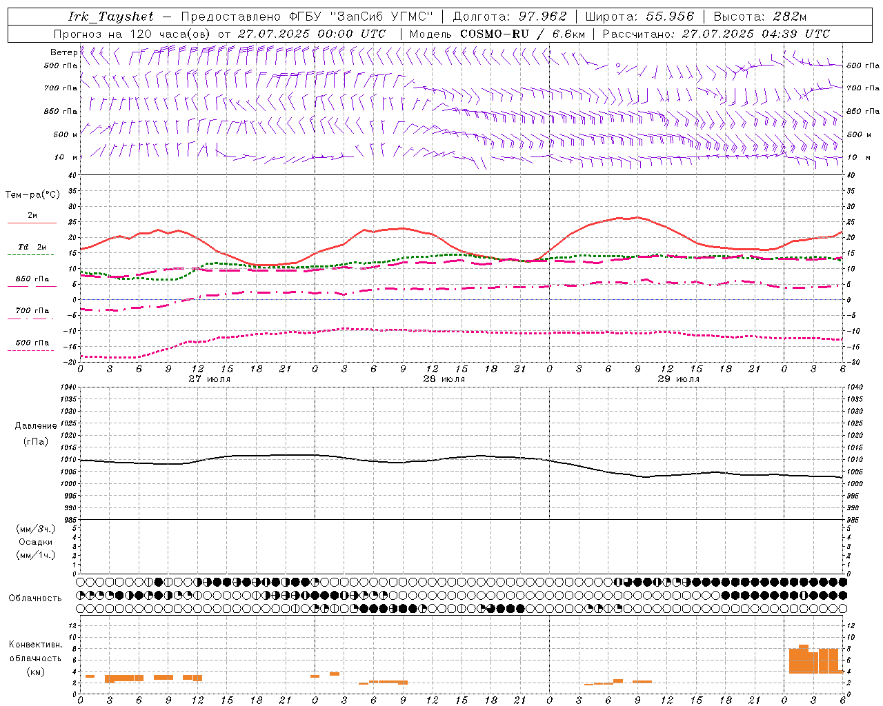Click the 29 июля date label
Screen dimensions: 883x706
[x=679, y=379]
